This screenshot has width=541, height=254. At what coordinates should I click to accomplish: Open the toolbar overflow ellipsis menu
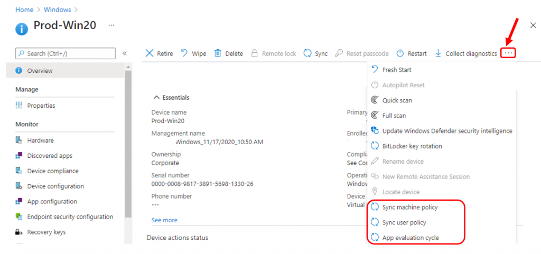(x=508, y=53)
